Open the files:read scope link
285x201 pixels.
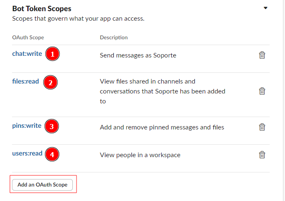[26, 81]
